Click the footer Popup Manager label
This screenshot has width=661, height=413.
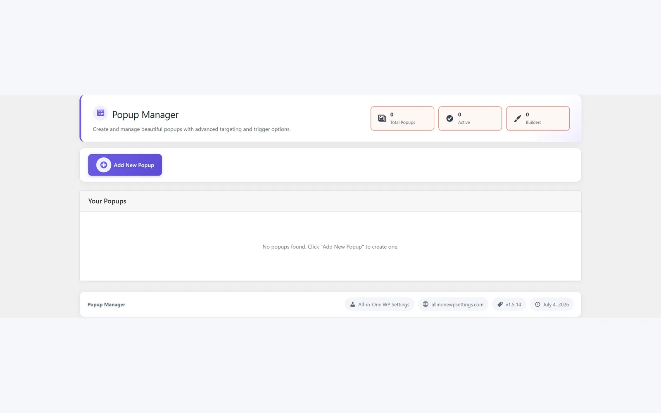point(106,304)
